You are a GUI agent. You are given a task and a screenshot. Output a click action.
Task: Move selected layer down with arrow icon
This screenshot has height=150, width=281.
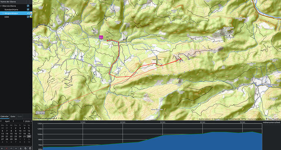pos(16,148)
